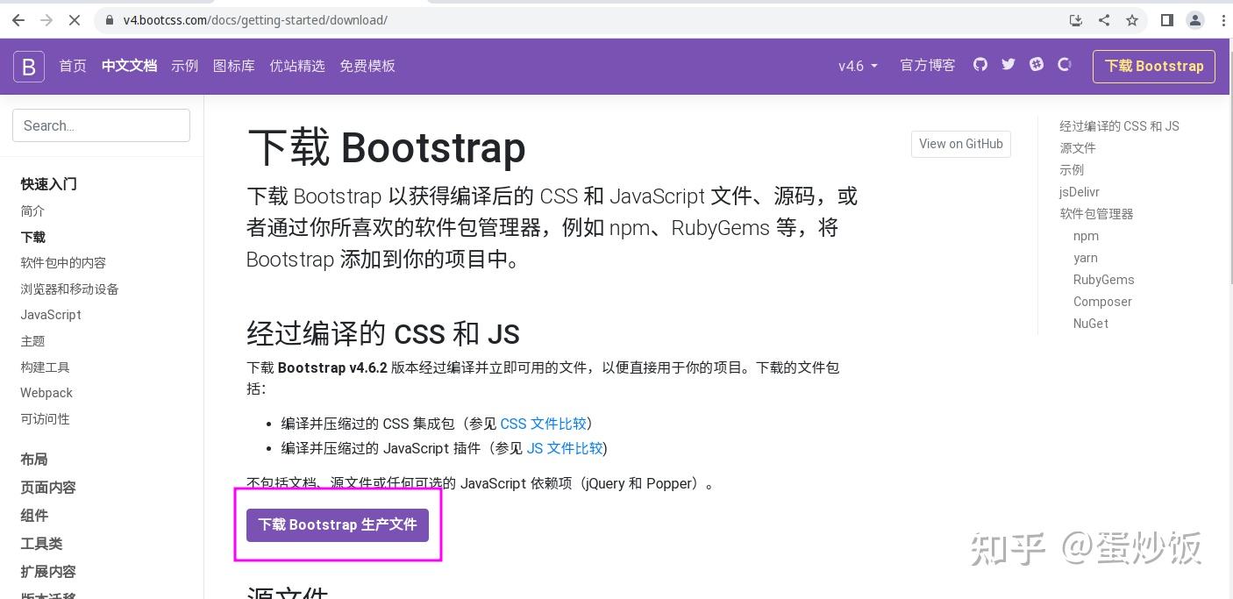The height and width of the screenshot is (599, 1233).
Task: Jump to jsDelivr in table of contents
Action: [x=1080, y=192]
